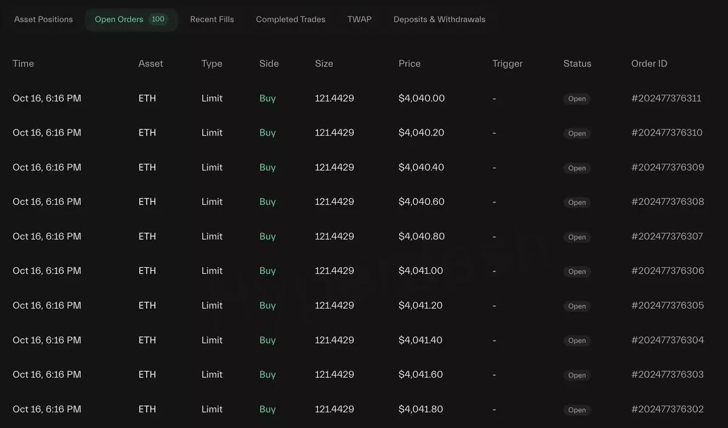Select the $4,040.40 price cell
The width and height of the screenshot is (728, 428).
[x=422, y=168]
